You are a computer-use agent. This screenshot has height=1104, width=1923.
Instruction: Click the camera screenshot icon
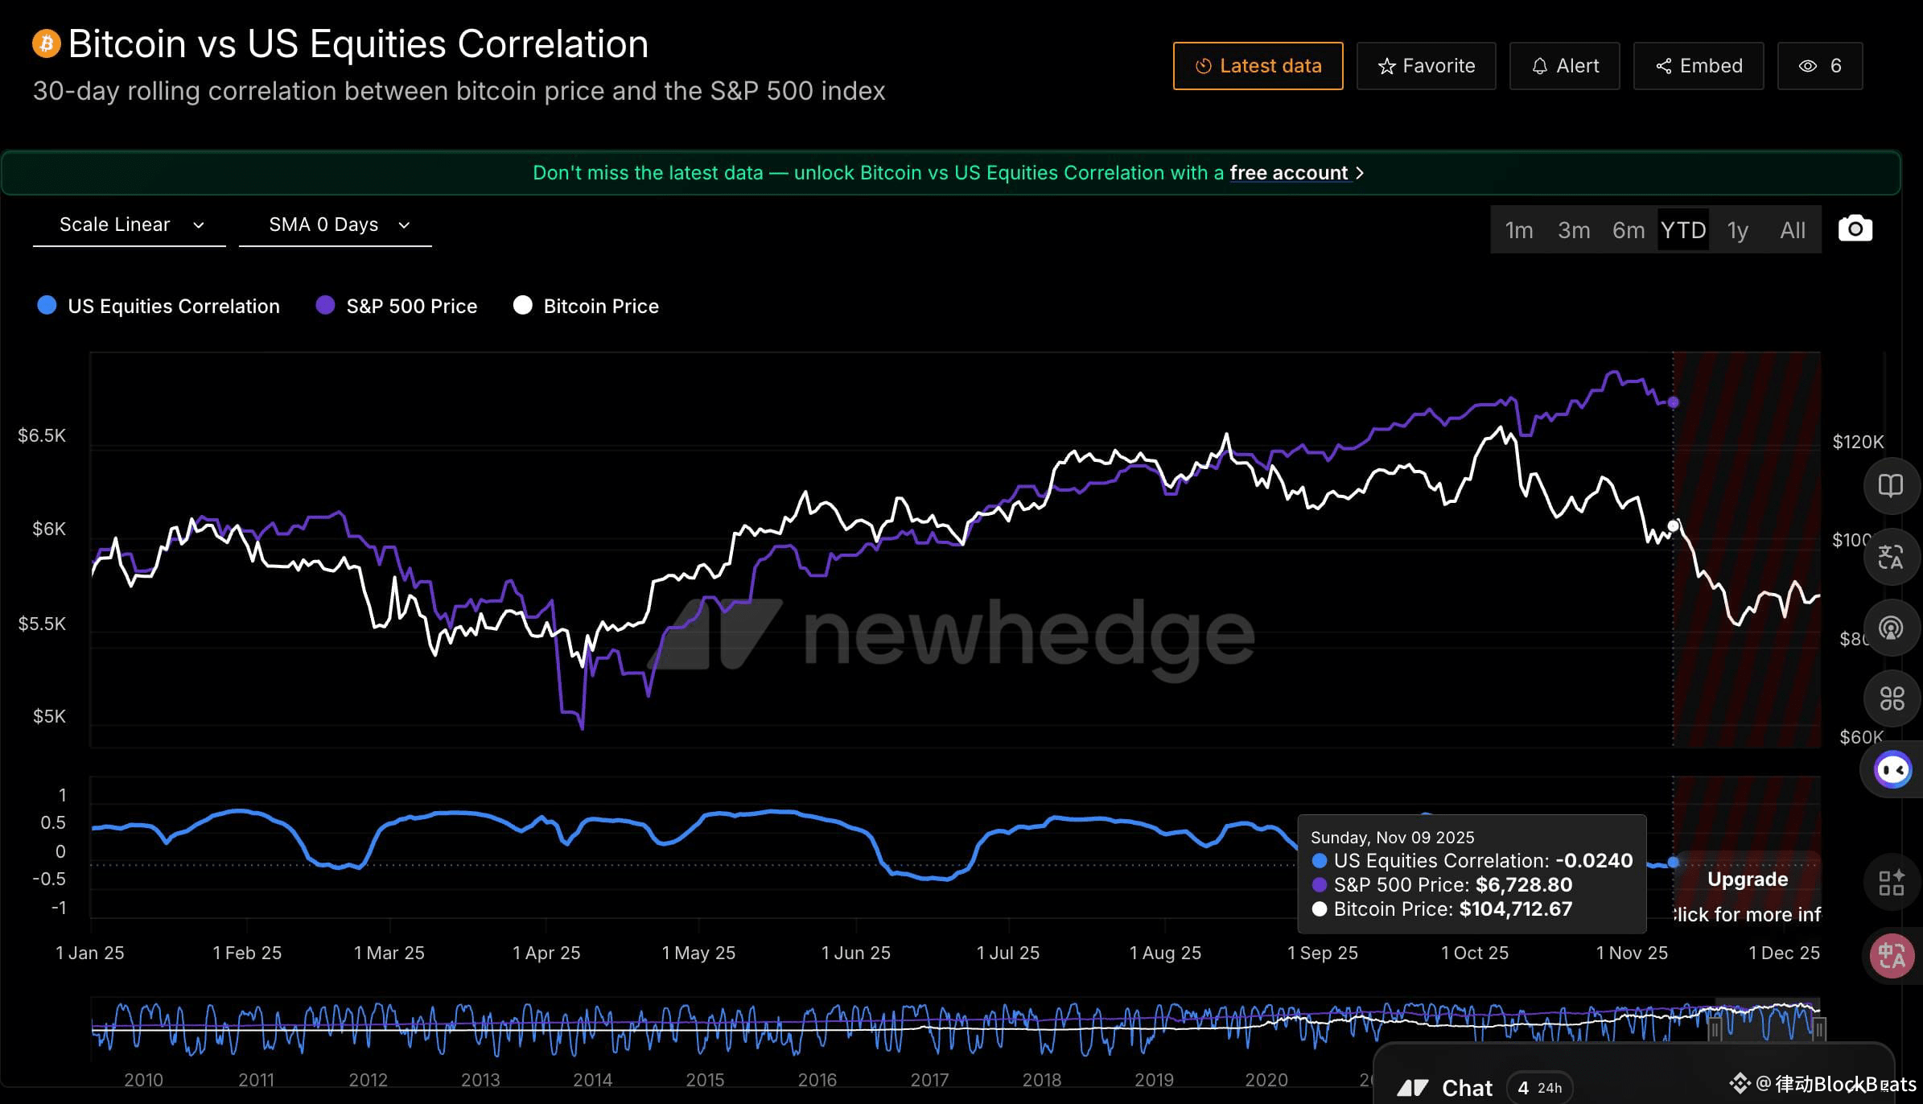pyautogui.click(x=1855, y=229)
